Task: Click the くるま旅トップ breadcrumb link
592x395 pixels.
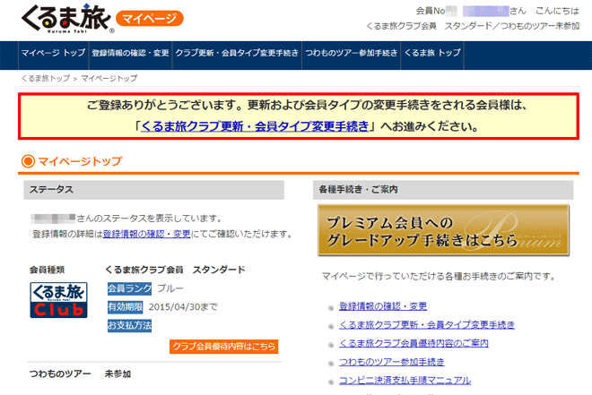Action: [46, 79]
